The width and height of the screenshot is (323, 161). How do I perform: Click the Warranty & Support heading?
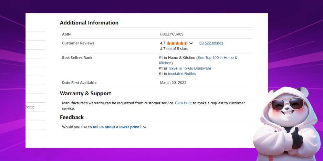(86, 93)
